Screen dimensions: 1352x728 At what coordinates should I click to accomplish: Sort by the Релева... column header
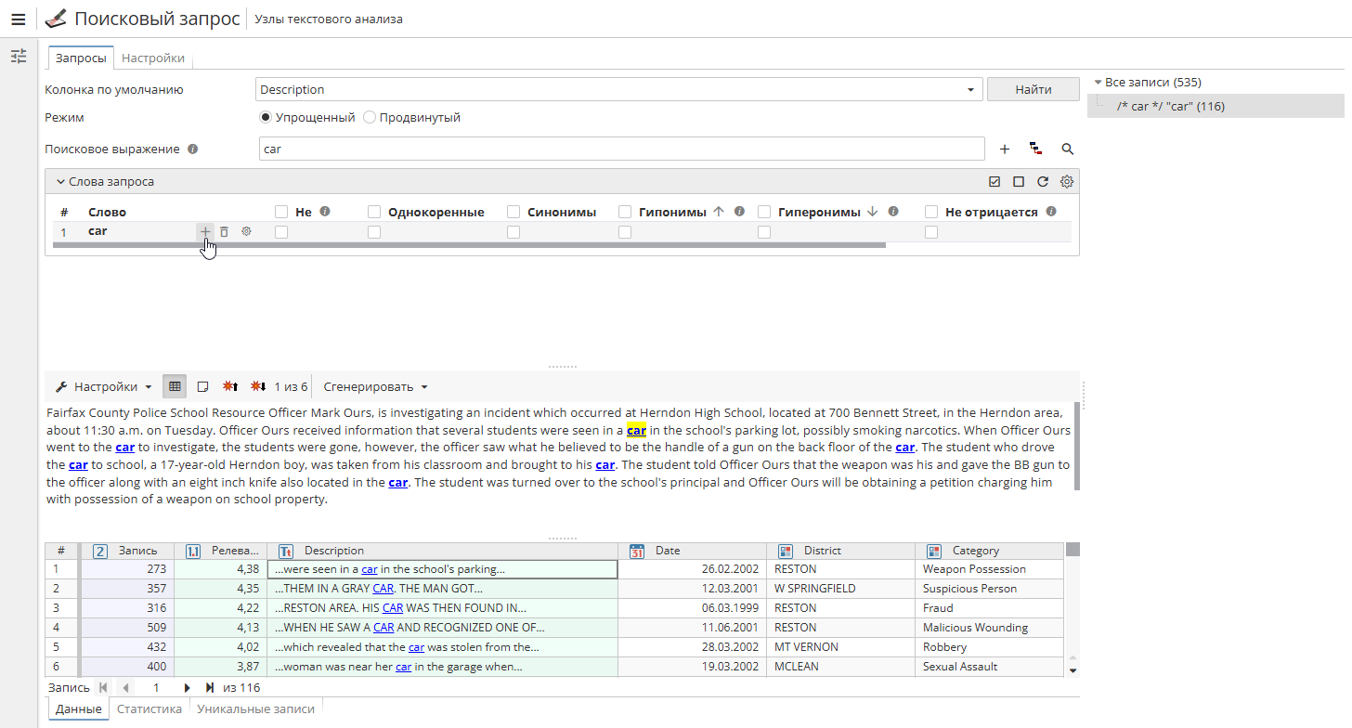[221, 551]
